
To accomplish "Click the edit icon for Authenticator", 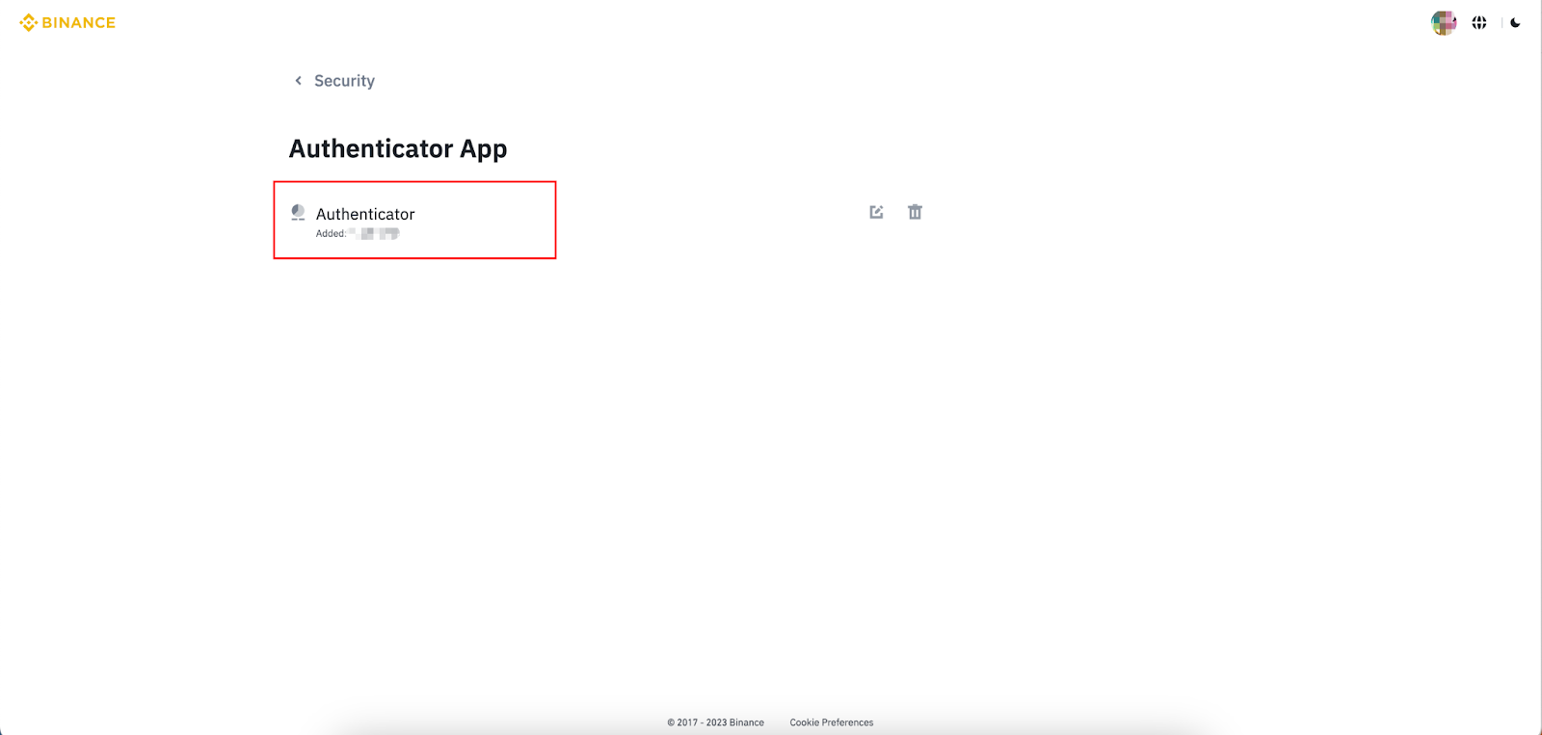I will click(876, 212).
